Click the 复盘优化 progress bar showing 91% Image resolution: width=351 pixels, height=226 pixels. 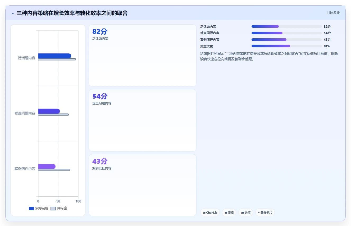pos(286,46)
